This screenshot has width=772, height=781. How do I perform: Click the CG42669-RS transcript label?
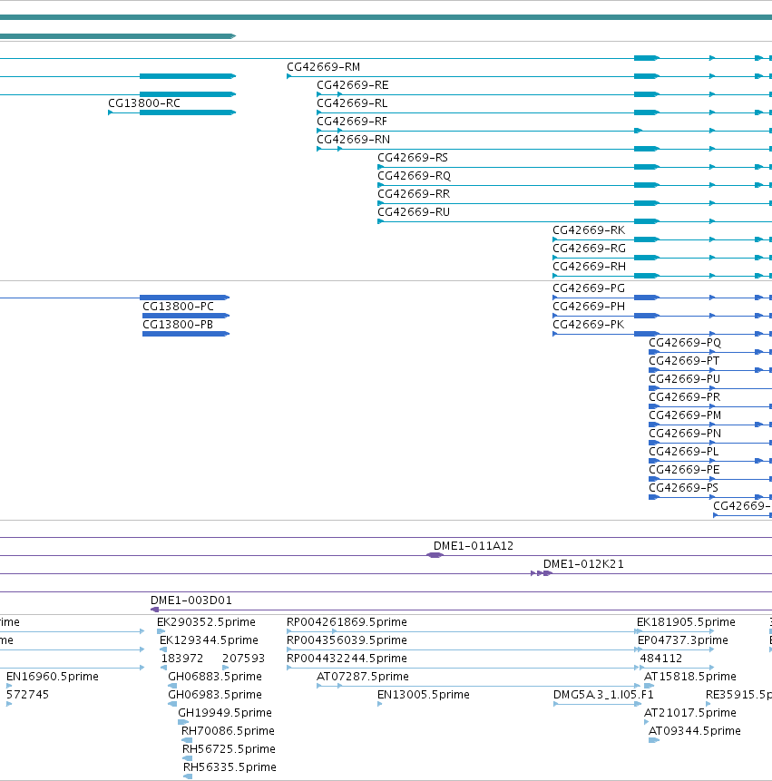413,158
